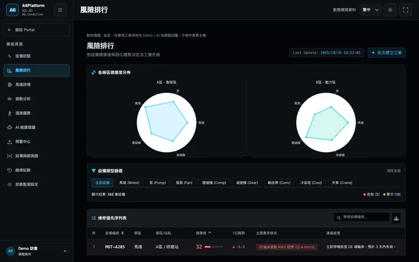Open 設備與感測器 sidebar page
This screenshot has width=419, height=262.
pos(37,156)
